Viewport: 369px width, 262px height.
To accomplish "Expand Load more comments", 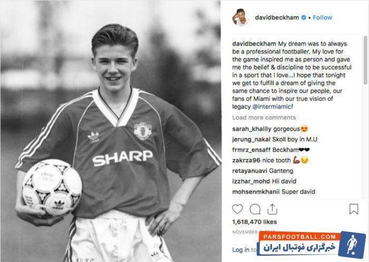I will coord(264,117).
